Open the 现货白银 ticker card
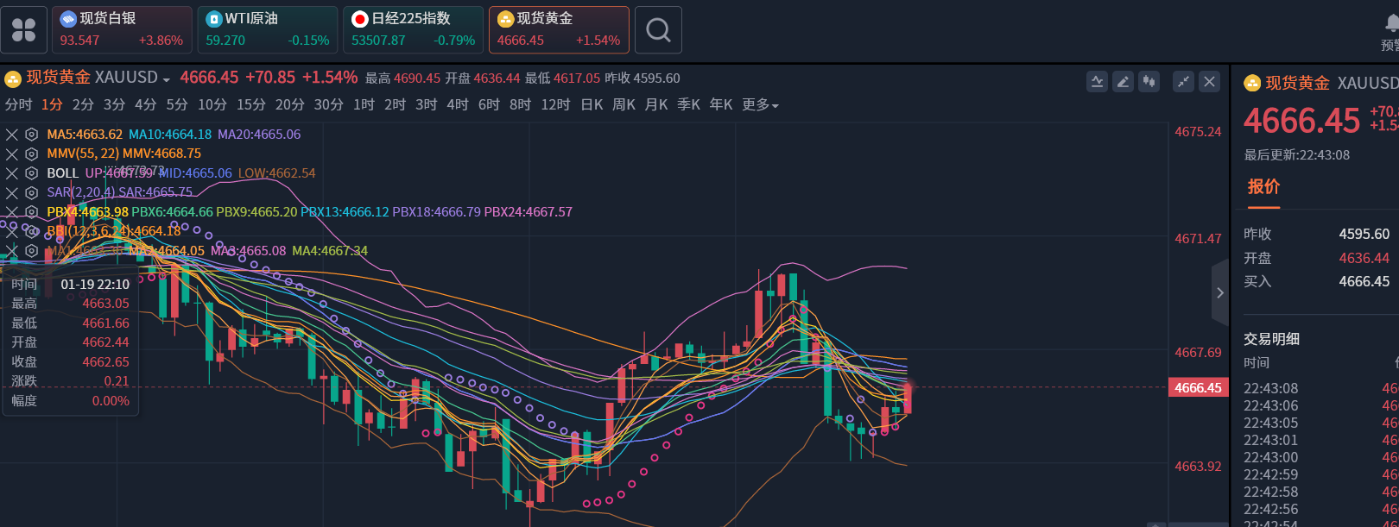Image resolution: width=1399 pixels, height=527 pixels. (x=122, y=30)
